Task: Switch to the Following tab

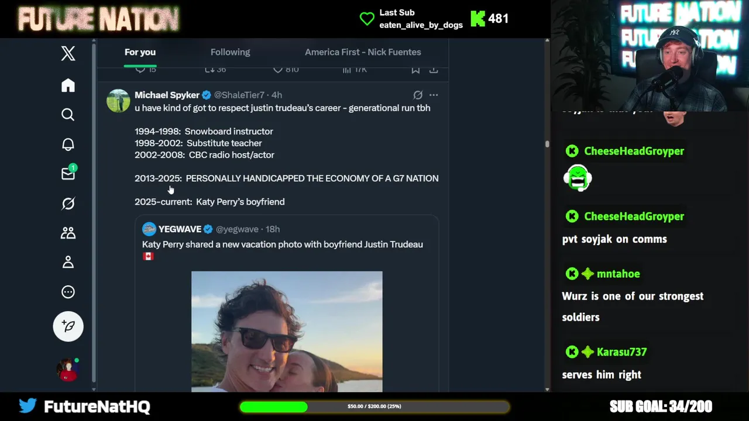Action: 230,52
